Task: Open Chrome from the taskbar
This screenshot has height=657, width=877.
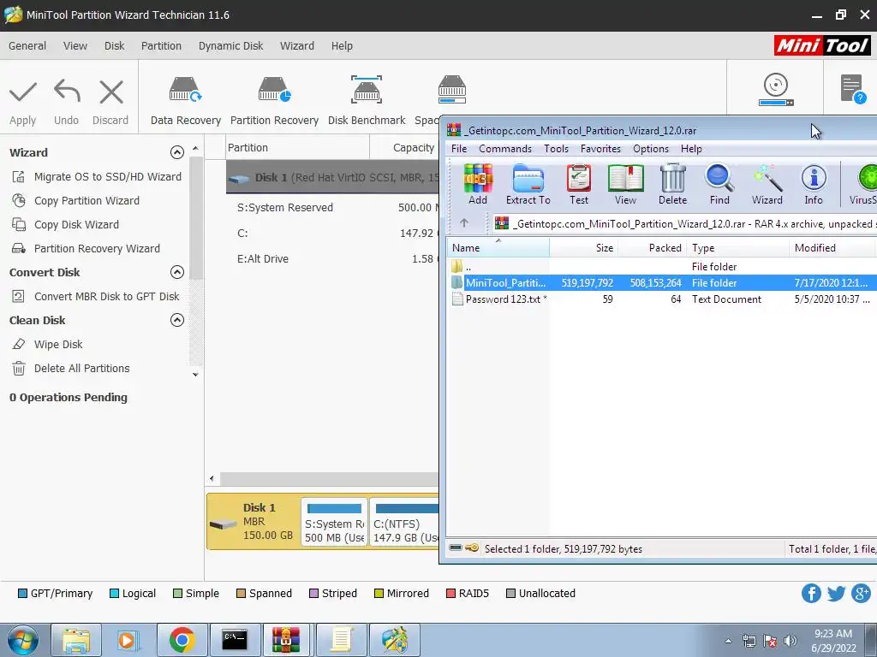Action: coord(182,640)
